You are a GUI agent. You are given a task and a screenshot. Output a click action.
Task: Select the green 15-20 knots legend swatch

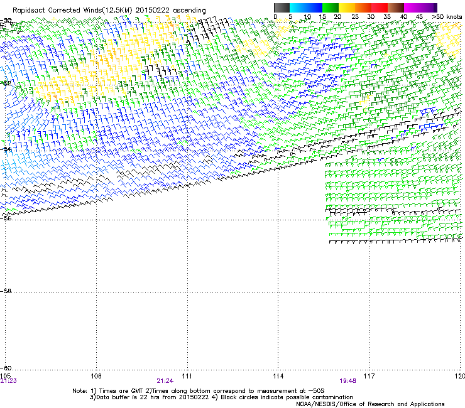tap(331, 8)
